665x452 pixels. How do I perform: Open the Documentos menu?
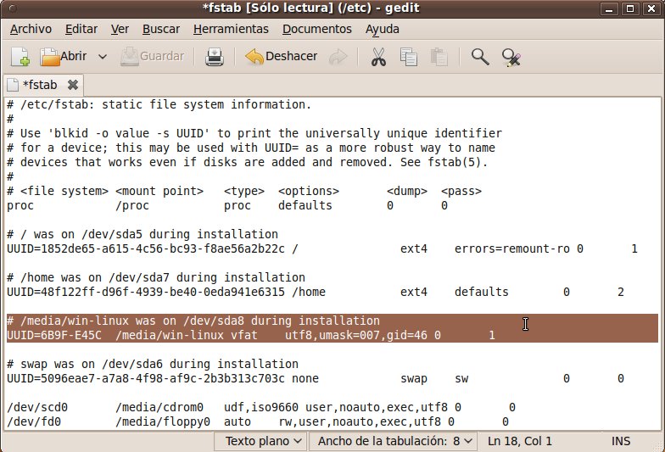click(317, 29)
